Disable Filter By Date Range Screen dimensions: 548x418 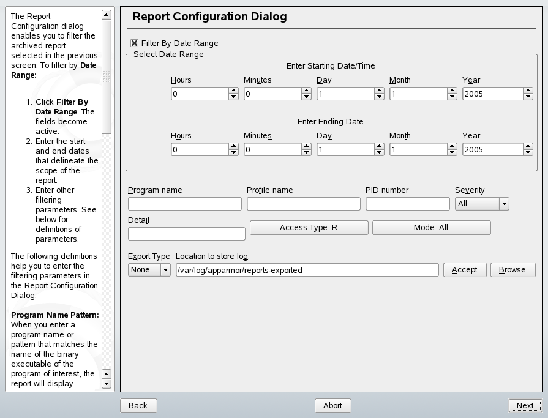click(x=134, y=43)
